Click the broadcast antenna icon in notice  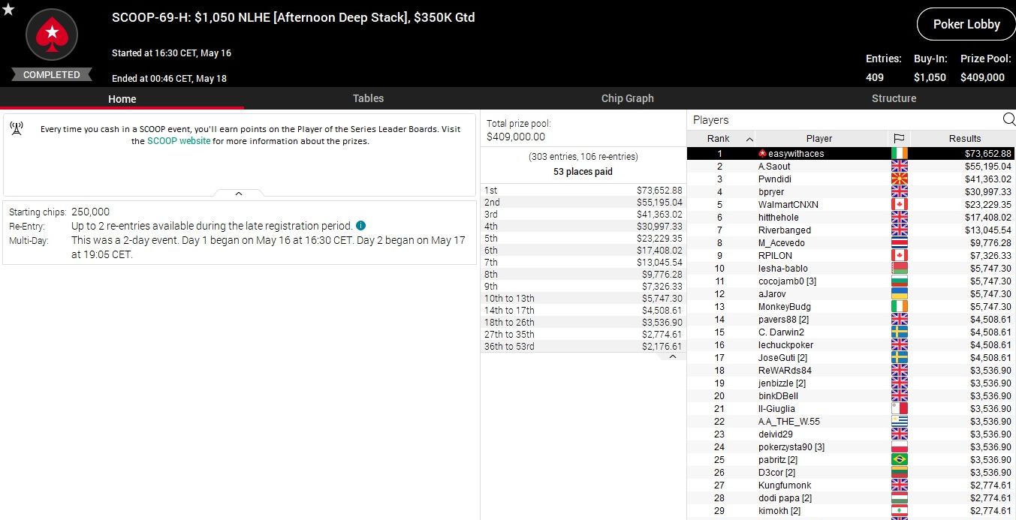(x=17, y=128)
